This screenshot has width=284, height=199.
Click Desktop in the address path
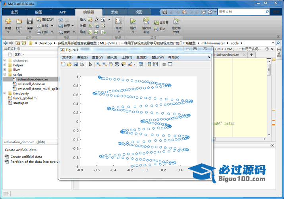click(x=45, y=43)
